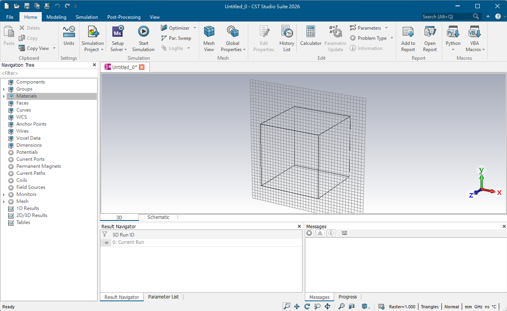Toggle information messages filter
Viewport: 507px width, 311px height.
[331, 233]
